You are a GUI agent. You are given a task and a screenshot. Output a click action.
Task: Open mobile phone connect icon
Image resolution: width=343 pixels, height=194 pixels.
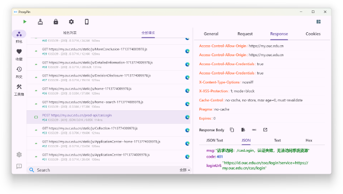point(87,22)
